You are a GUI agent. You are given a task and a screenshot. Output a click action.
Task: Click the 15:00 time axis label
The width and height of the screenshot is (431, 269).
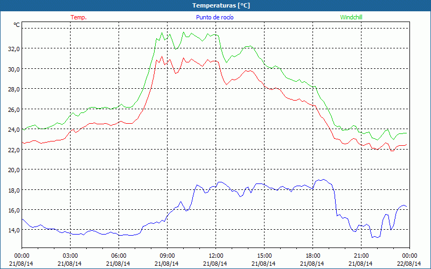pos(264,256)
